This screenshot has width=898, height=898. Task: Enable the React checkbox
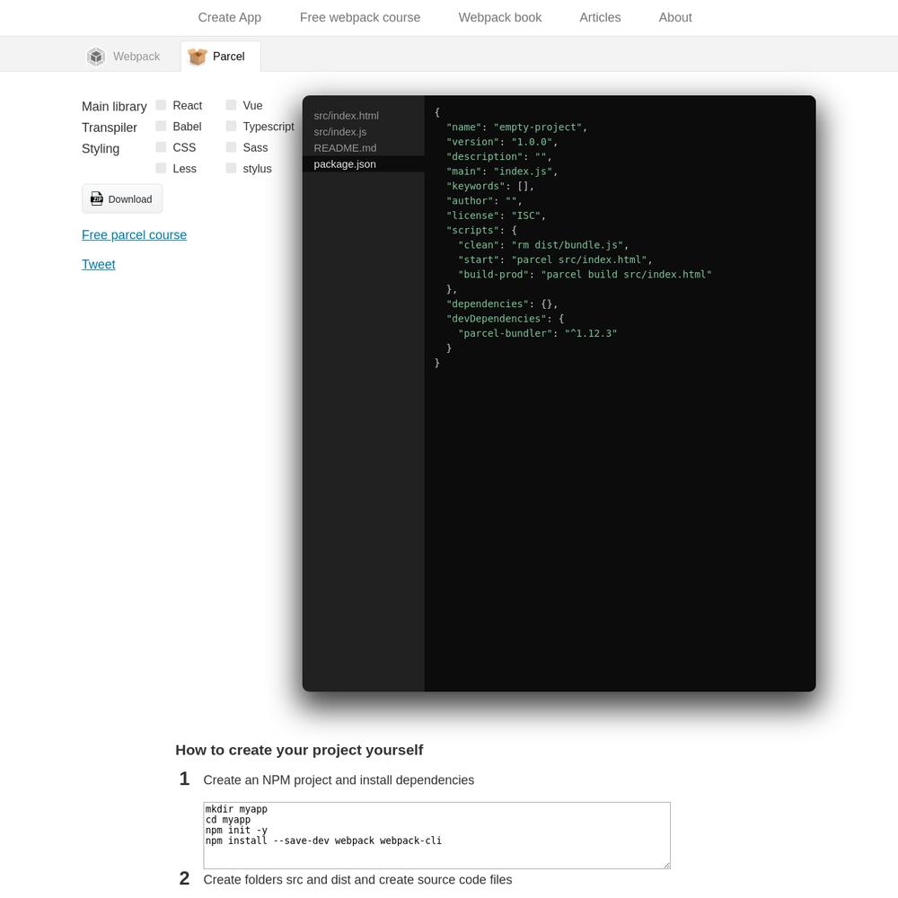click(x=161, y=105)
